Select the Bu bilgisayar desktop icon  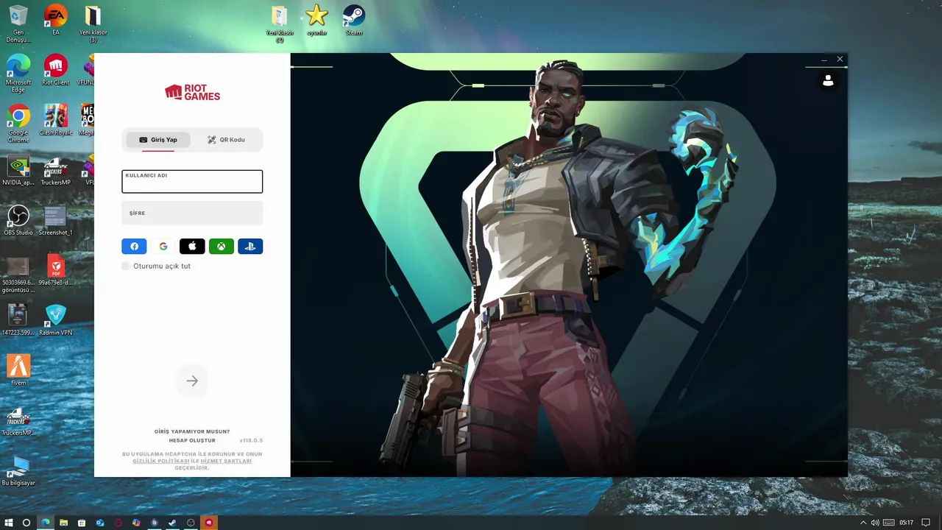[18, 470]
